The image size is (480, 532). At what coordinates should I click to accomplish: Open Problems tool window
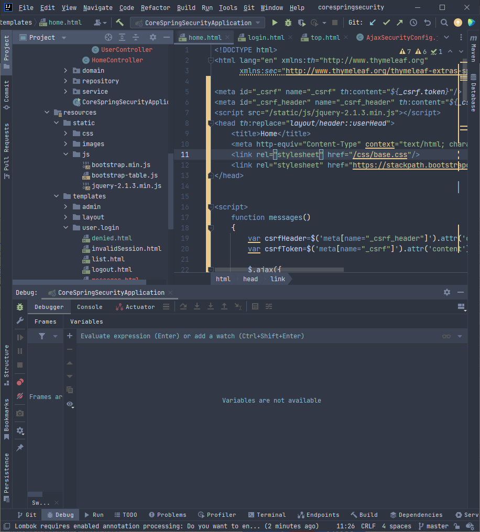tap(168, 515)
